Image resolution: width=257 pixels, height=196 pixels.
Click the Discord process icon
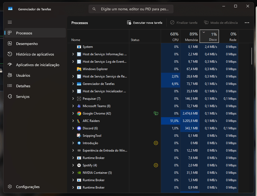[79, 128]
